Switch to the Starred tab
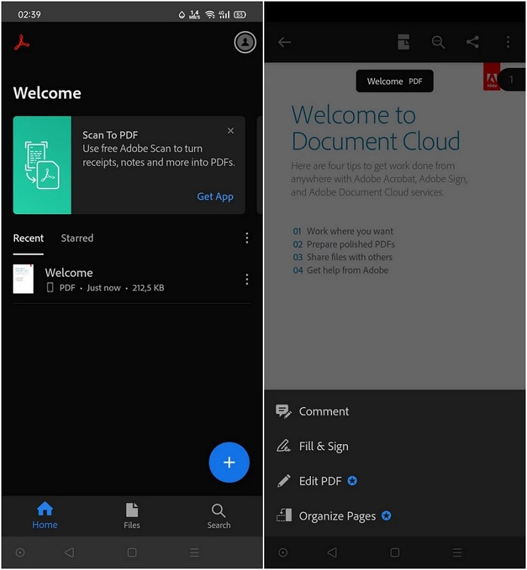This screenshot has height=570, width=527. tap(77, 238)
